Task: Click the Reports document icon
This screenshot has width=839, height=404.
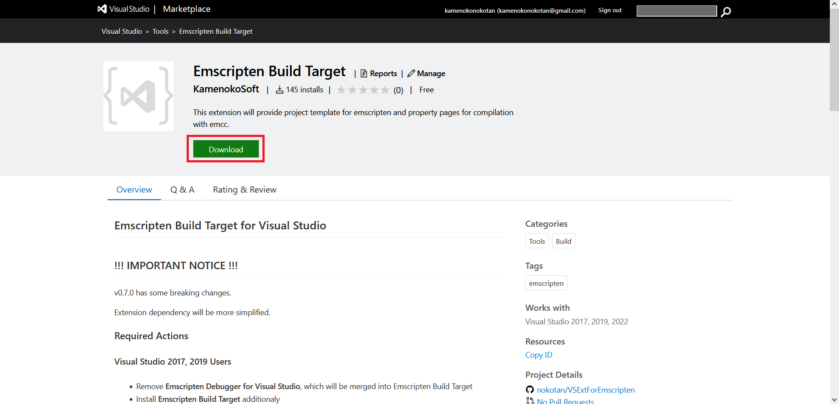Action: [364, 74]
